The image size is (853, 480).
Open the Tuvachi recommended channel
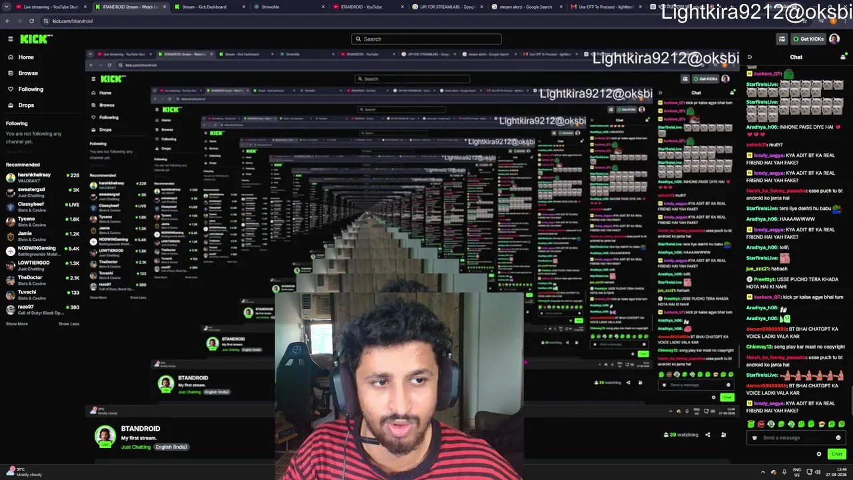43,295
